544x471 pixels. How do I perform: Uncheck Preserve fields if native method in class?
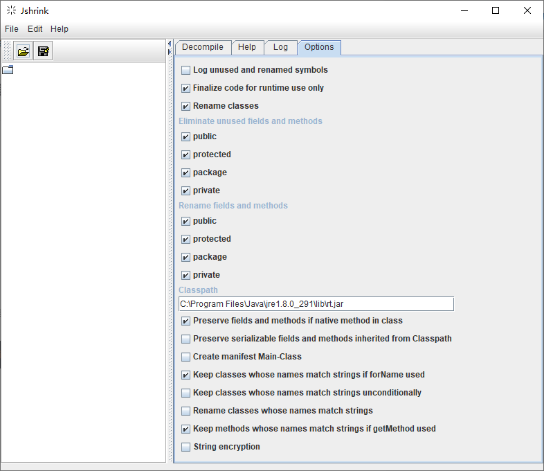(x=186, y=321)
